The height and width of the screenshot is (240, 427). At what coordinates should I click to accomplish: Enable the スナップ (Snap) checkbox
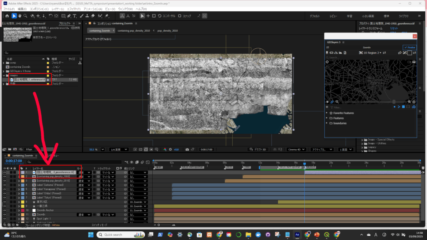[180, 16]
